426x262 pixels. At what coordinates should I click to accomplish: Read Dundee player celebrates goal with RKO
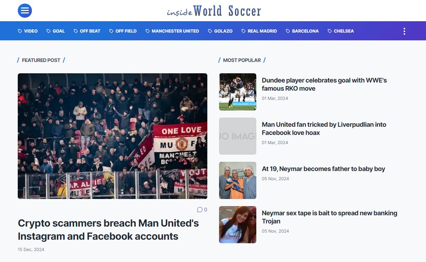tap(324, 84)
